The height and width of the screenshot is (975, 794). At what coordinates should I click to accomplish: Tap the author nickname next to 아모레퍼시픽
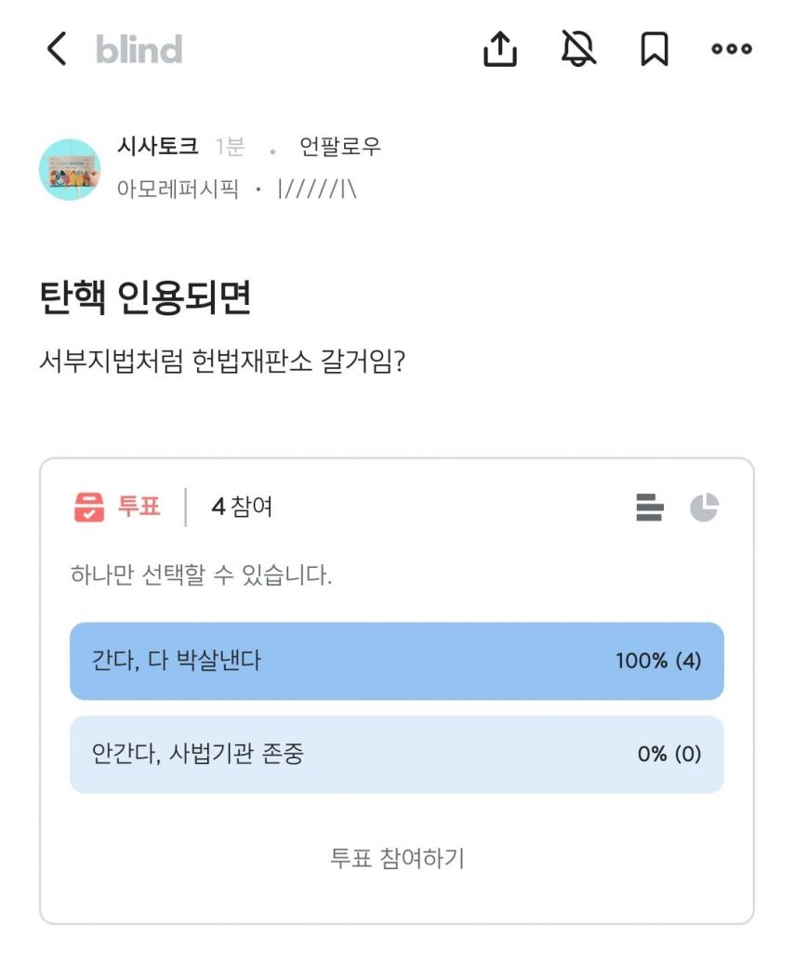[x=317, y=189]
